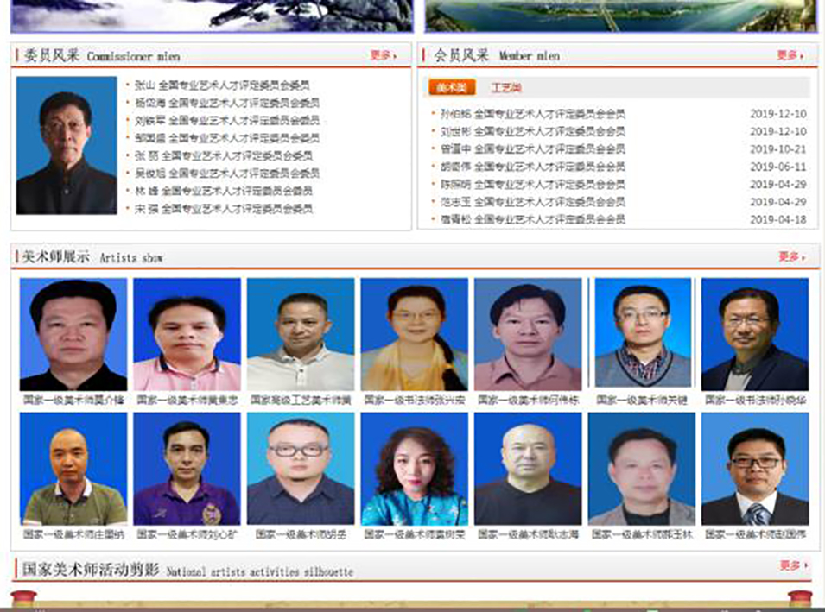Image resolution: width=825 pixels, height=612 pixels.
Task: Click the 国家高级工艺美术师 artist photo
Action: [301, 334]
